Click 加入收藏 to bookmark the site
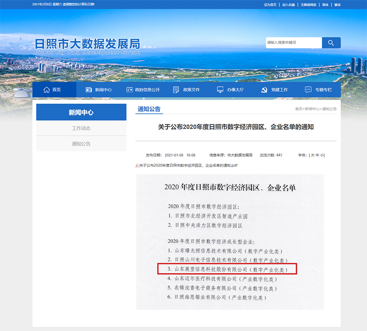 [x=287, y=4]
